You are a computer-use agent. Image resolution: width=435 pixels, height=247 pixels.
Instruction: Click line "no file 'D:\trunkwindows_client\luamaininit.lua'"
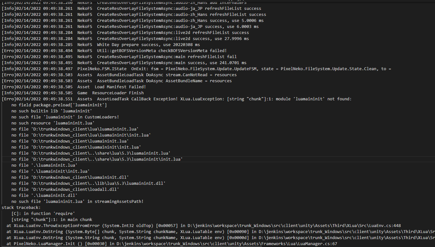point(70,141)
